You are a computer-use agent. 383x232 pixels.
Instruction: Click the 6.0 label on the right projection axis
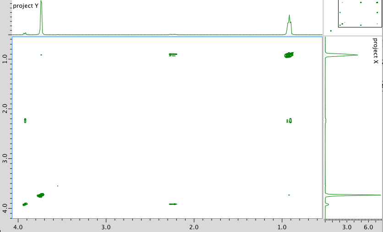pyautogui.click(x=369, y=227)
